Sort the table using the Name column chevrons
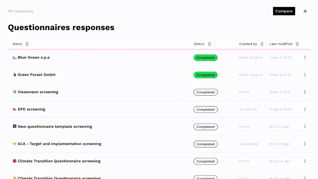This screenshot has height=179, width=318. pos(27,44)
